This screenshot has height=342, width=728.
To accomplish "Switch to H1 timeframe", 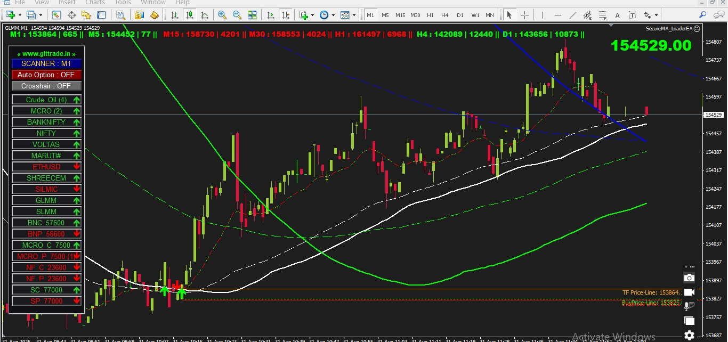I will [431, 15].
